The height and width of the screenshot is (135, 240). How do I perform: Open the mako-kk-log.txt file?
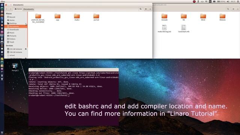164,28
